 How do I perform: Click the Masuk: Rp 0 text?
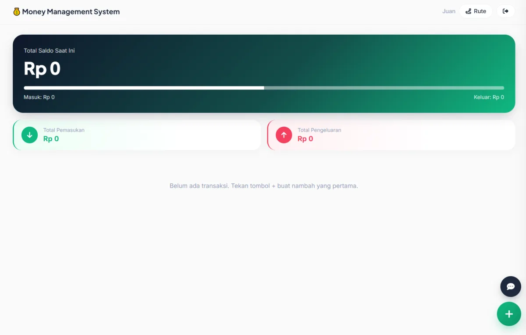(39, 97)
